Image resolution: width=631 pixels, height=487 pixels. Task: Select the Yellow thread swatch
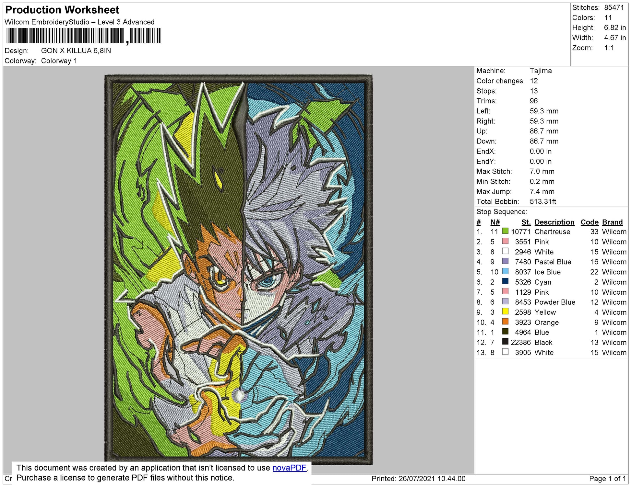coord(505,312)
